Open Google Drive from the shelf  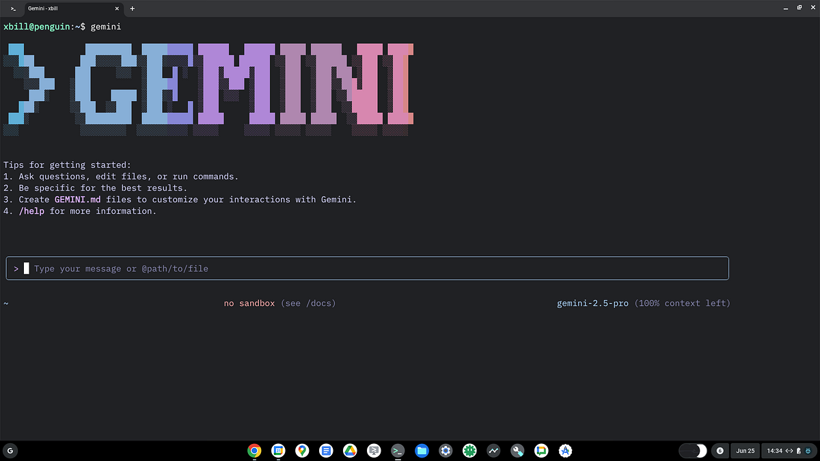[x=350, y=451]
